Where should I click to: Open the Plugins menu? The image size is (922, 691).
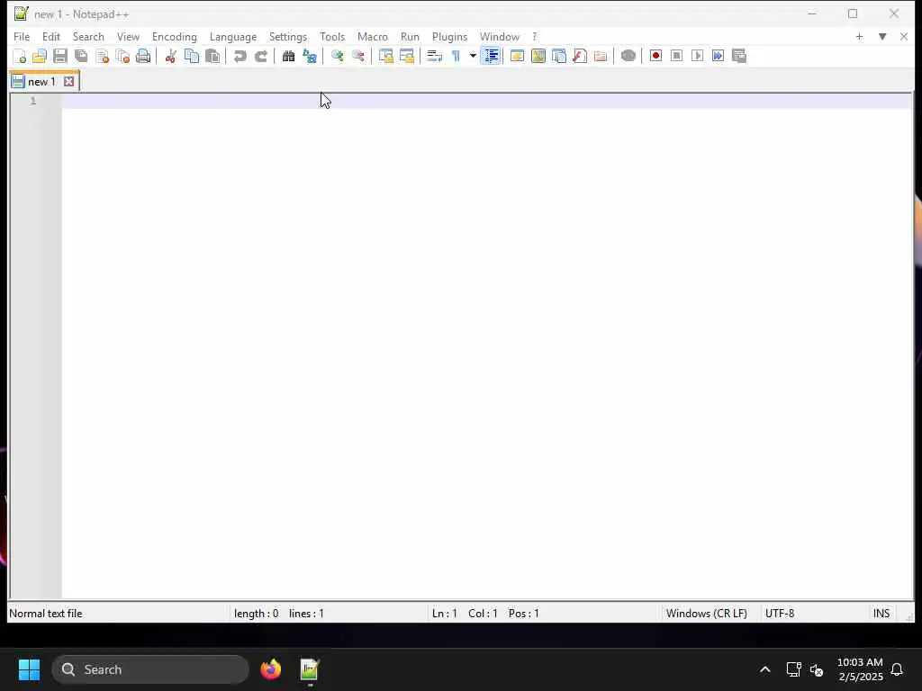pyautogui.click(x=450, y=36)
